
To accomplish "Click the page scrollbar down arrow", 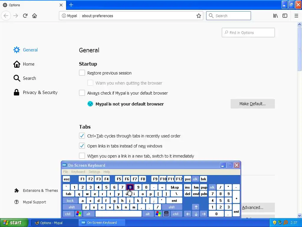I will [x=299, y=215].
